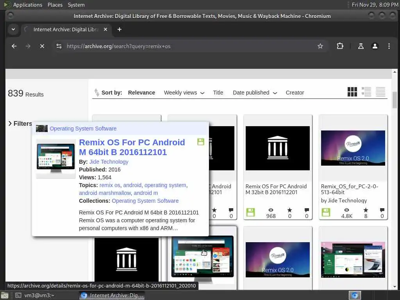Open the second-row Remix OS 2.0 aurora thumbnail
Image resolution: width=400 pixels, height=300 pixels.
click(278, 260)
